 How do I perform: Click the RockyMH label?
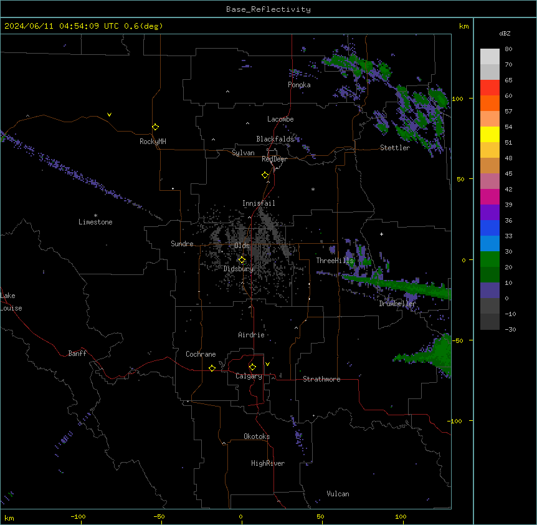153,141
